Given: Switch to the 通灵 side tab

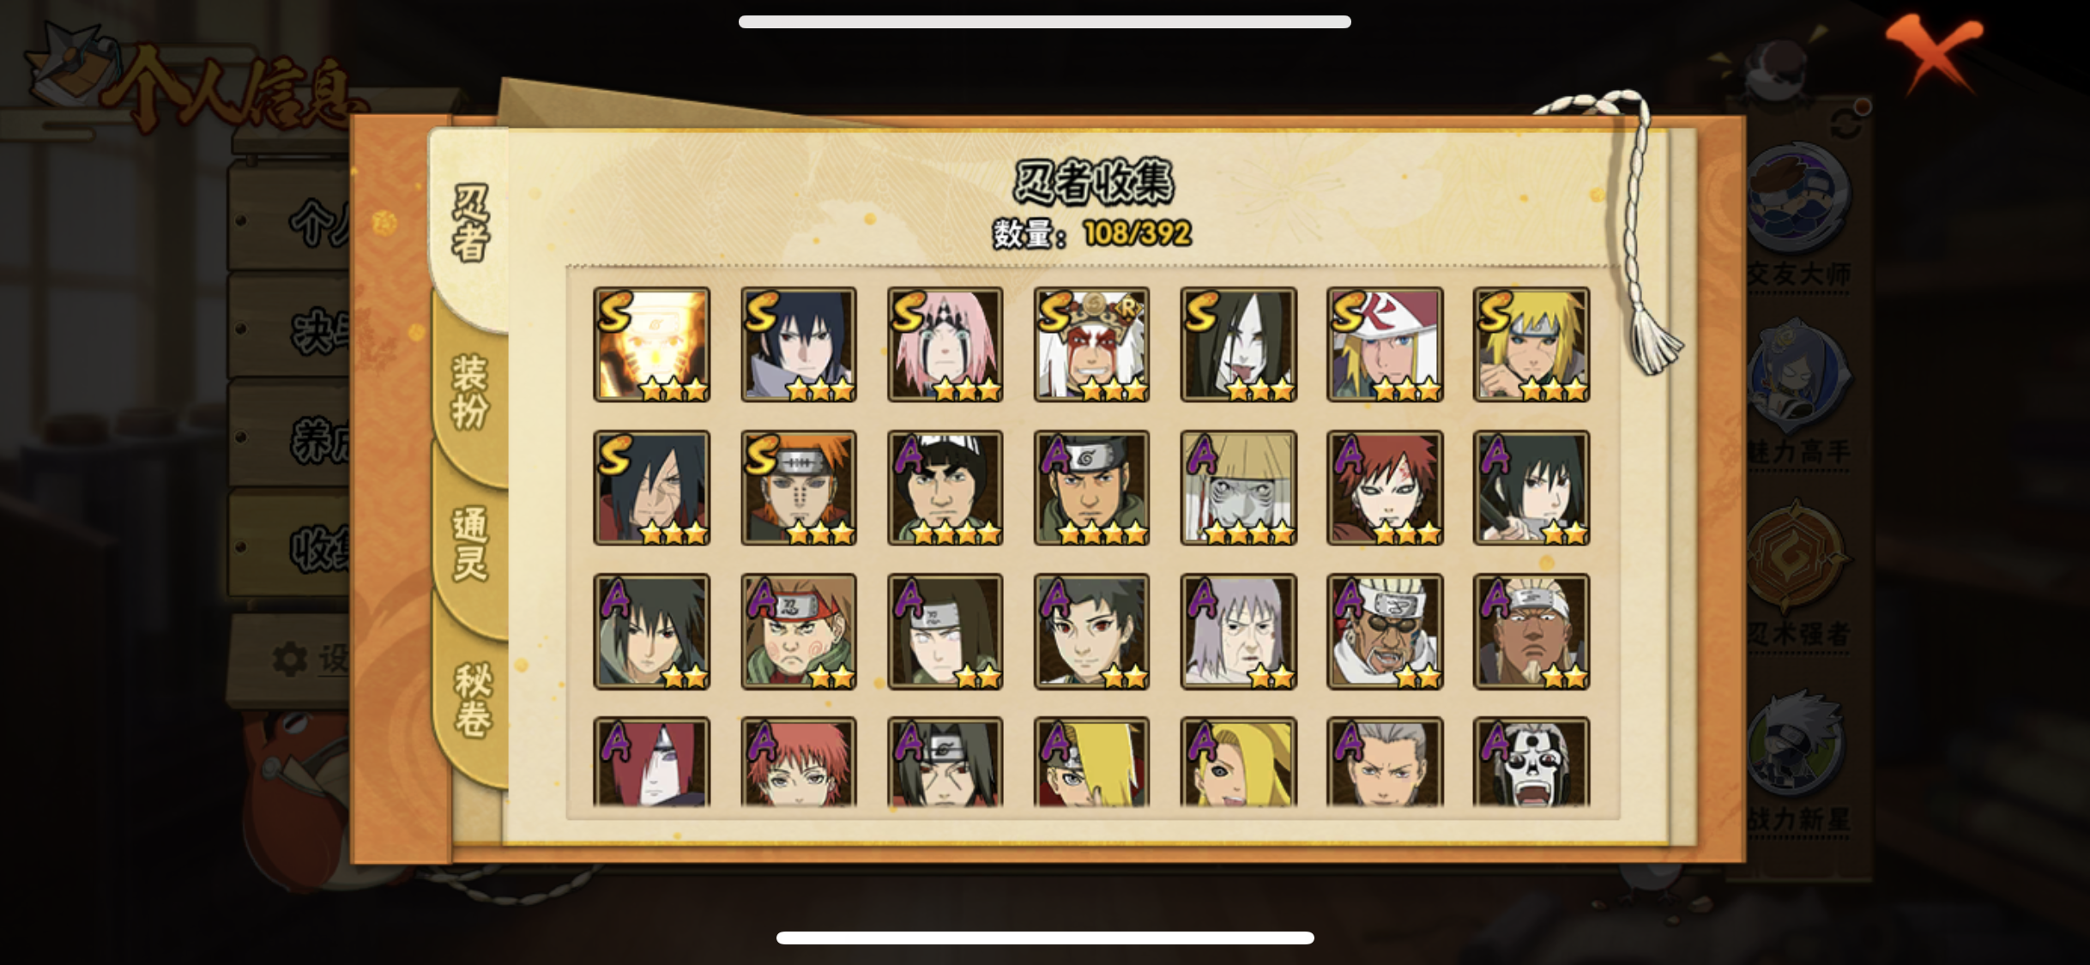Looking at the screenshot, I should 470,544.
